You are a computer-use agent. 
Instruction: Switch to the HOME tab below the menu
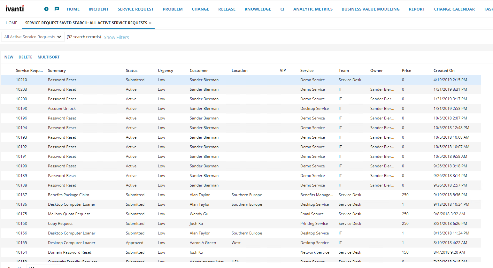[12, 23]
